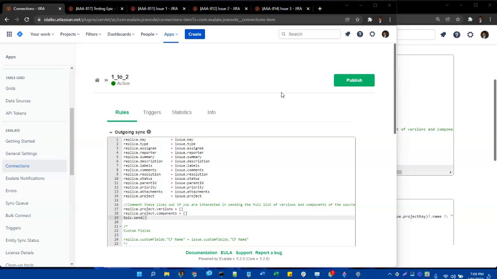
Task: Open Windows taskbar search
Action: pyautogui.click(x=153, y=274)
